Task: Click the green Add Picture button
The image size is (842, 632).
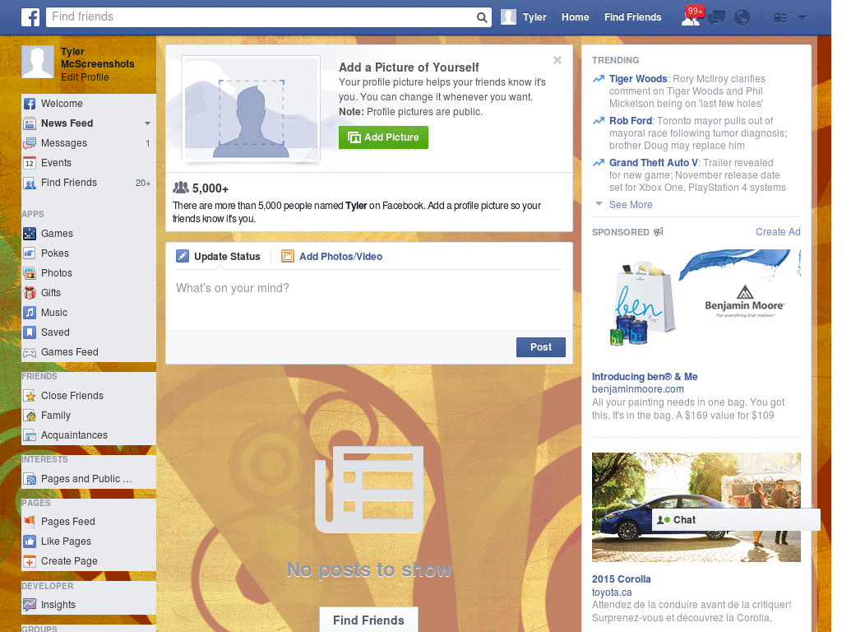Action: tap(383, 137)
